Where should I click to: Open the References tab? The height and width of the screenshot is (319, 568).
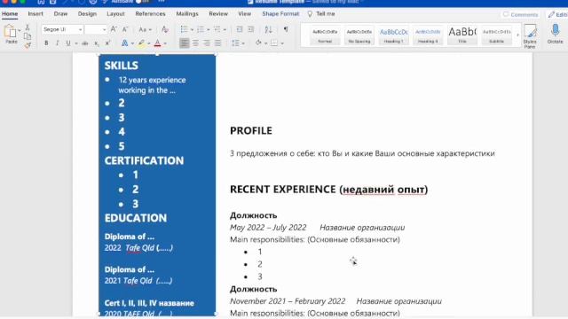pos(150,14)
